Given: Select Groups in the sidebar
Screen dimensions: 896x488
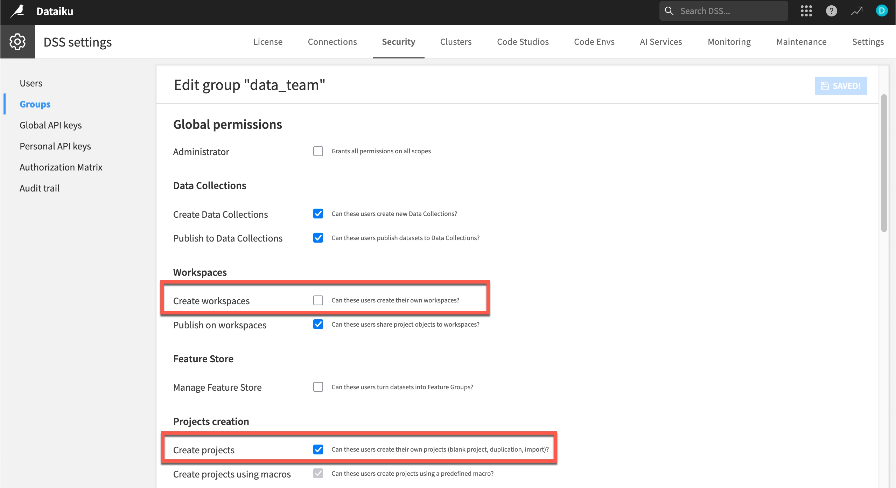Looking at the screenshot, I should click(35, 104).
